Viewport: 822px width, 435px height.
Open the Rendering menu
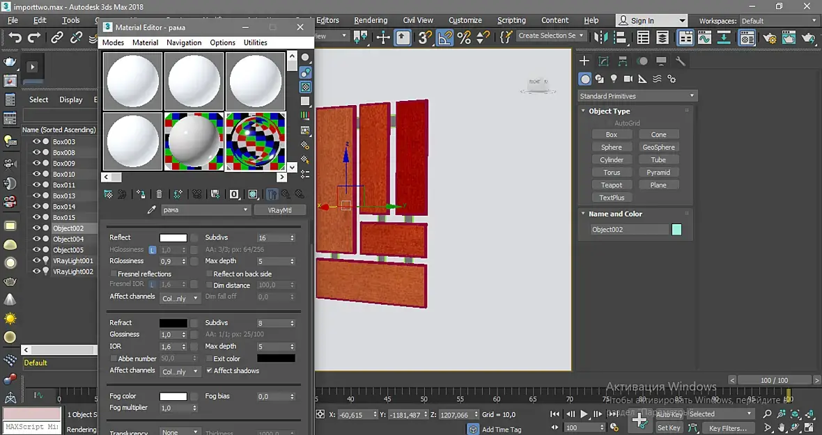click(x=370, y=20)
